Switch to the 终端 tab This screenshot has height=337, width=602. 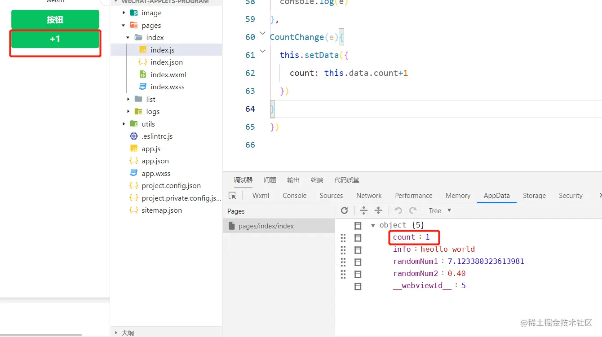pos(317,180)
